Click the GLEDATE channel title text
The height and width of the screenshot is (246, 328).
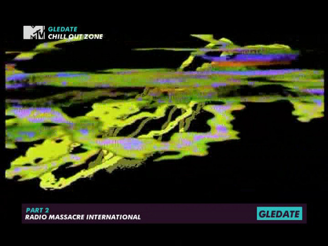point(63,29)
